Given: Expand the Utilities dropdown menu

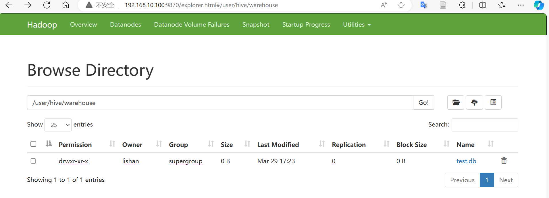Looking at the screenshot, I should coord(357,25).
